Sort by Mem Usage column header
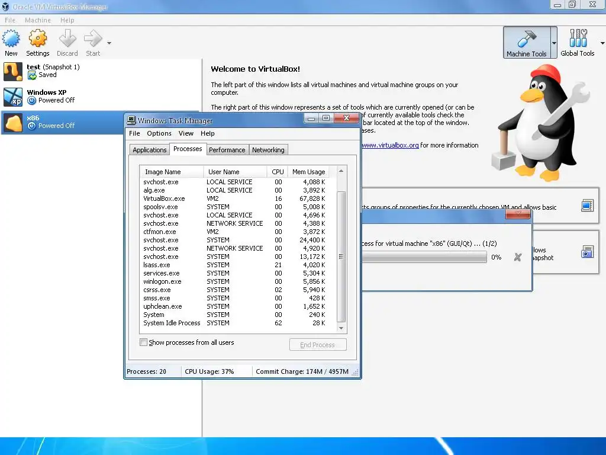Image resolution: width=606 pixels, height=455 pixels. (x=308, y=172)
